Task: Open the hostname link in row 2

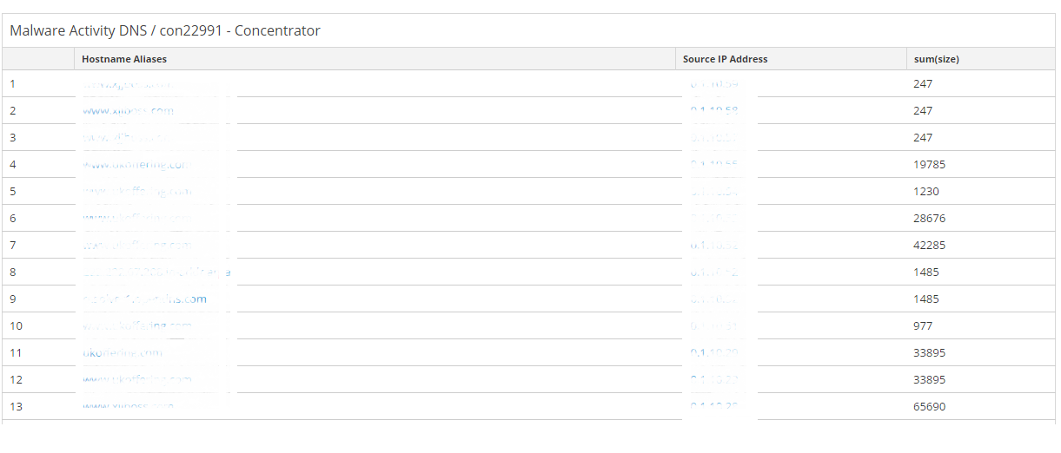Action: coord(128,111)
